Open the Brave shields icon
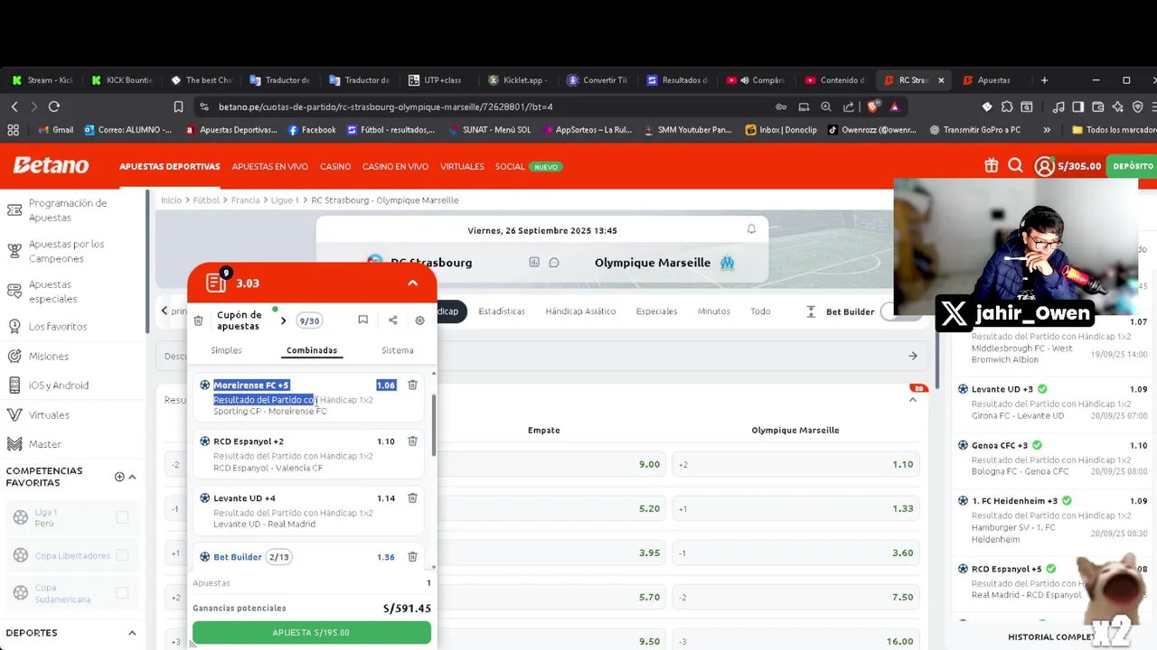 coord(872,107)
